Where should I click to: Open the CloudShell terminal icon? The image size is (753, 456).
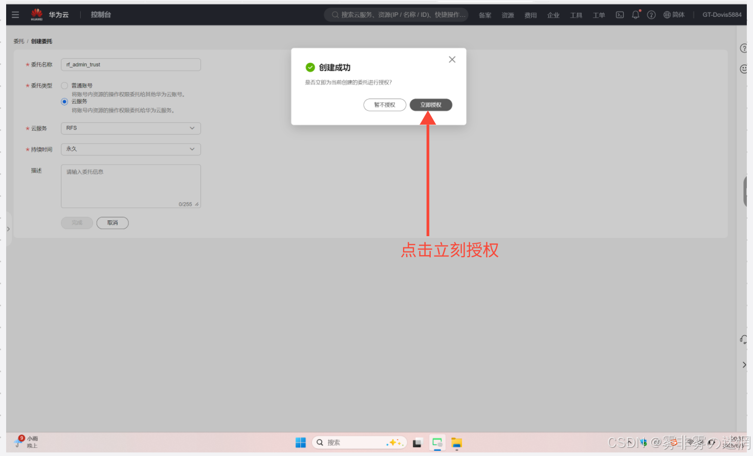[619, 15]
